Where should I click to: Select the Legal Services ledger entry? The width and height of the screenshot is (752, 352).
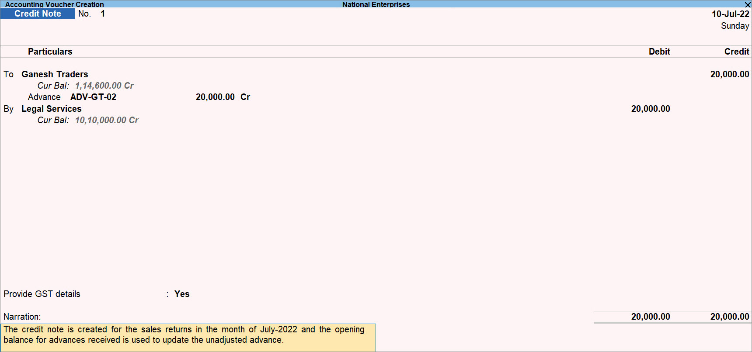(x=51, y=109)
